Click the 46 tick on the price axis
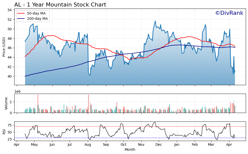 (x=10, y=48)
